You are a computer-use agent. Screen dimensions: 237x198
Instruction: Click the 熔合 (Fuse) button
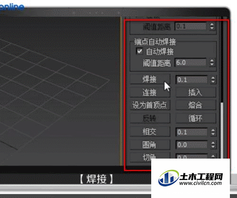pyautogui.click(x=196, y=105)
